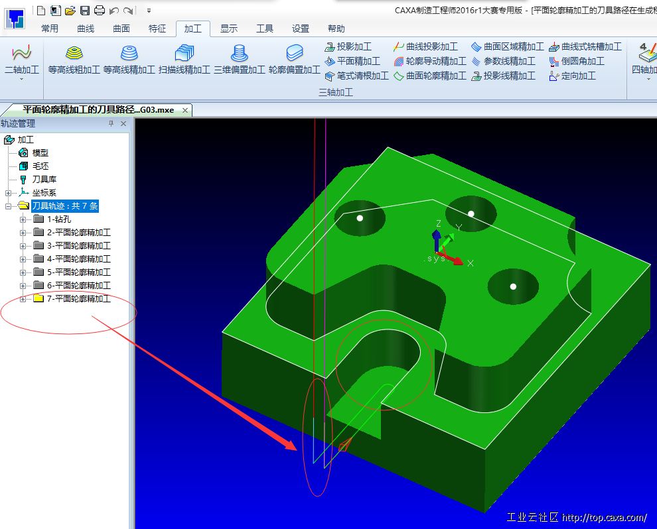Expand the 5-平面轮廓精加工 node

(x=23, y=272)
